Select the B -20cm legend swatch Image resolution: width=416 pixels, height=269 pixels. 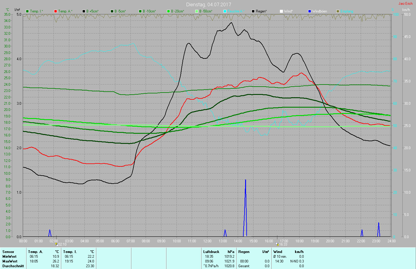point(168,11)
